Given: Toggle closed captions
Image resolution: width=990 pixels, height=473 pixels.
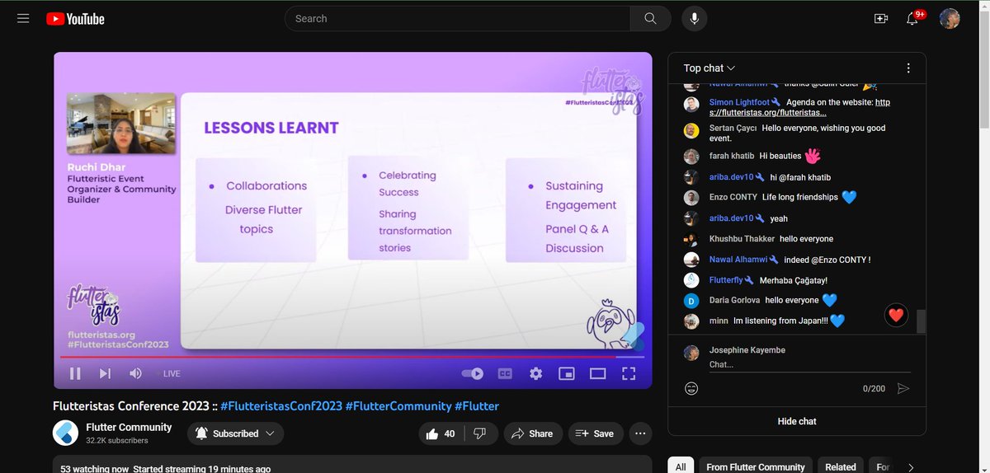Looking at the screenshot, I should click(505, 373).
